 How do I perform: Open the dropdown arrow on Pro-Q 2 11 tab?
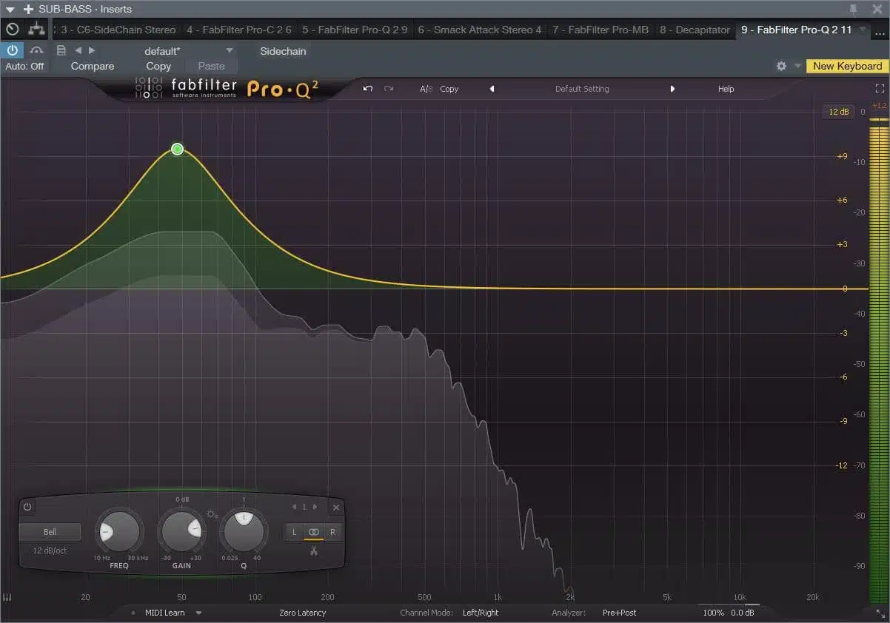862,30
